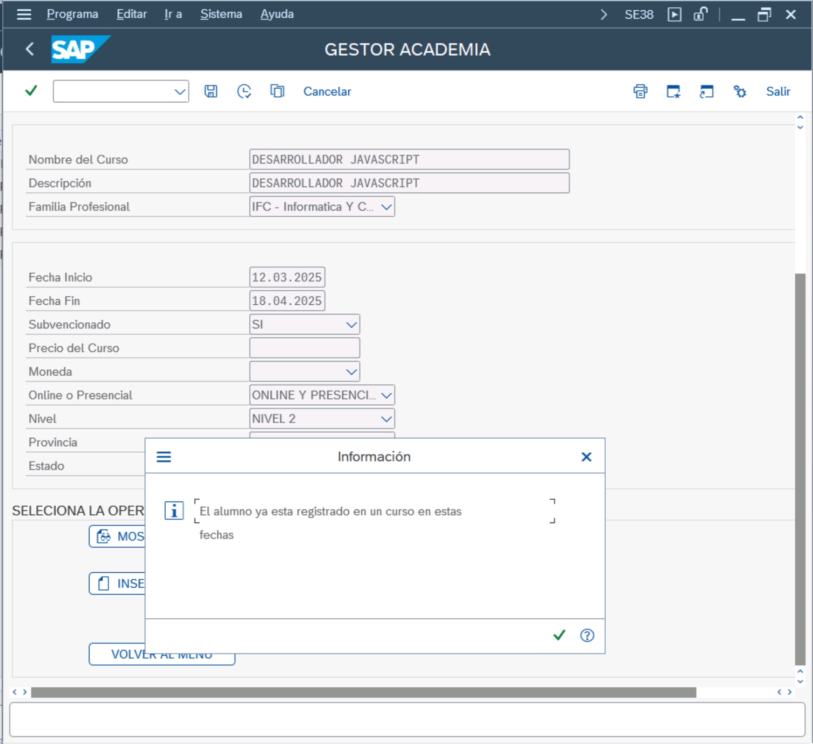The image size is (813, 744).
Task: Click the SE38 transaction code text
Action: [x=639, y=14]
